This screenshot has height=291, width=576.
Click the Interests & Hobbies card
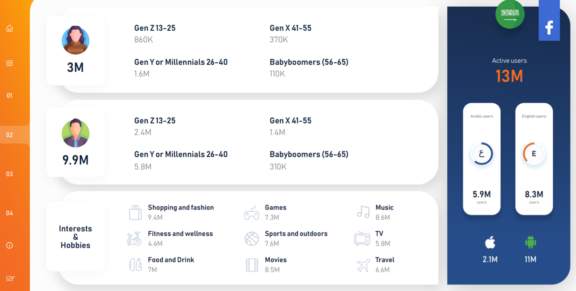click(76, 237)
